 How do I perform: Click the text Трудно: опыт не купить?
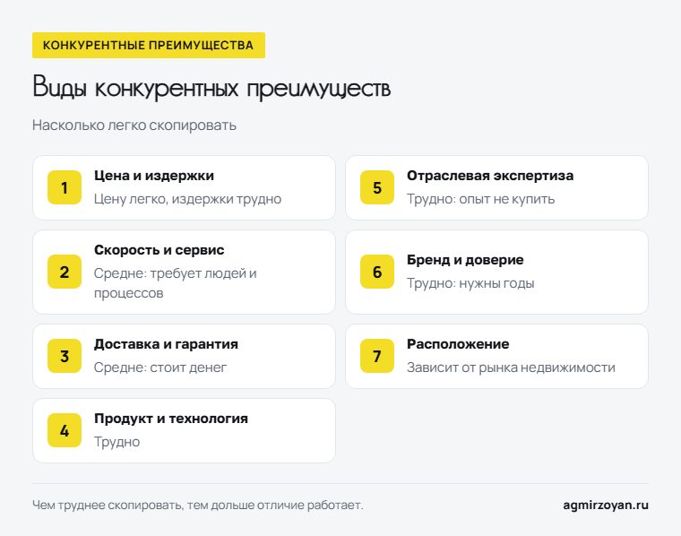[480, 199]
